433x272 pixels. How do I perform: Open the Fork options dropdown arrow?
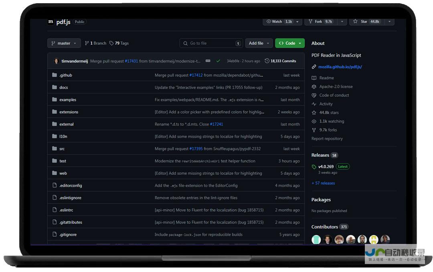pos(342,22)
